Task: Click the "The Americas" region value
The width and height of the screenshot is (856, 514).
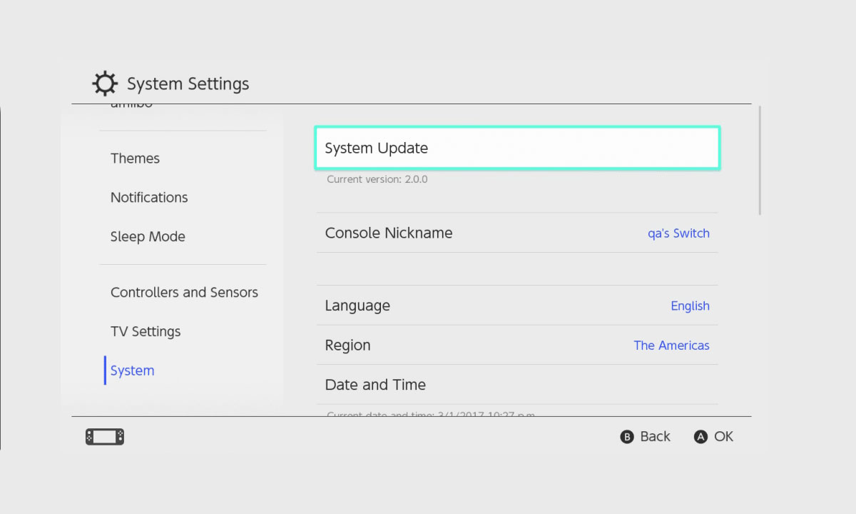Action: pyautogui.click(x=671, y=346)
